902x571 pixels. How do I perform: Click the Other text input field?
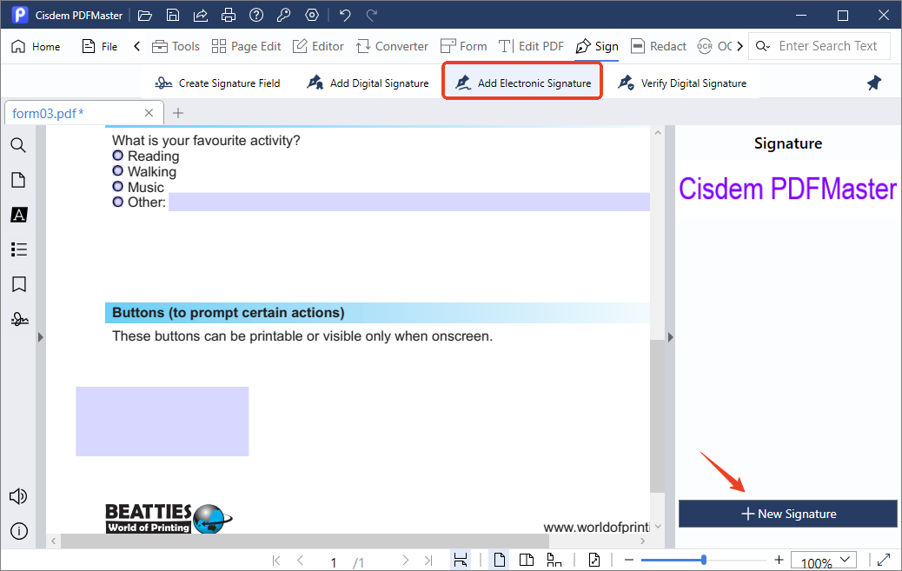(409, 202)
